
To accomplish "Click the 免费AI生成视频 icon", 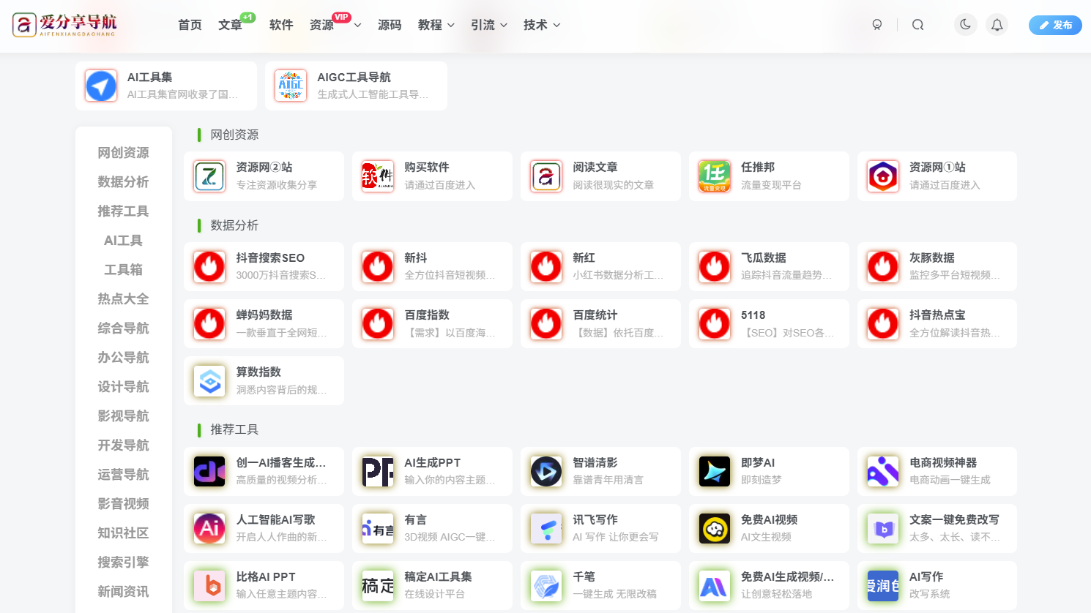I will click(x=715, y=586).
